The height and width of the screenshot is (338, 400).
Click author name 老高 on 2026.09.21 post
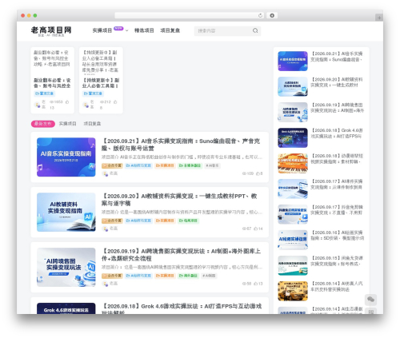[114, 173]
